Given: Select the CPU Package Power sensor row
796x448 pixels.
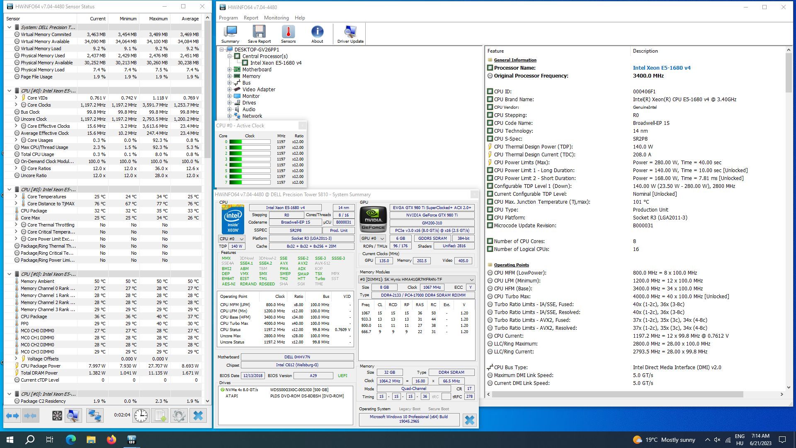Looking at the screenshot, I should (x=103, y=366).
